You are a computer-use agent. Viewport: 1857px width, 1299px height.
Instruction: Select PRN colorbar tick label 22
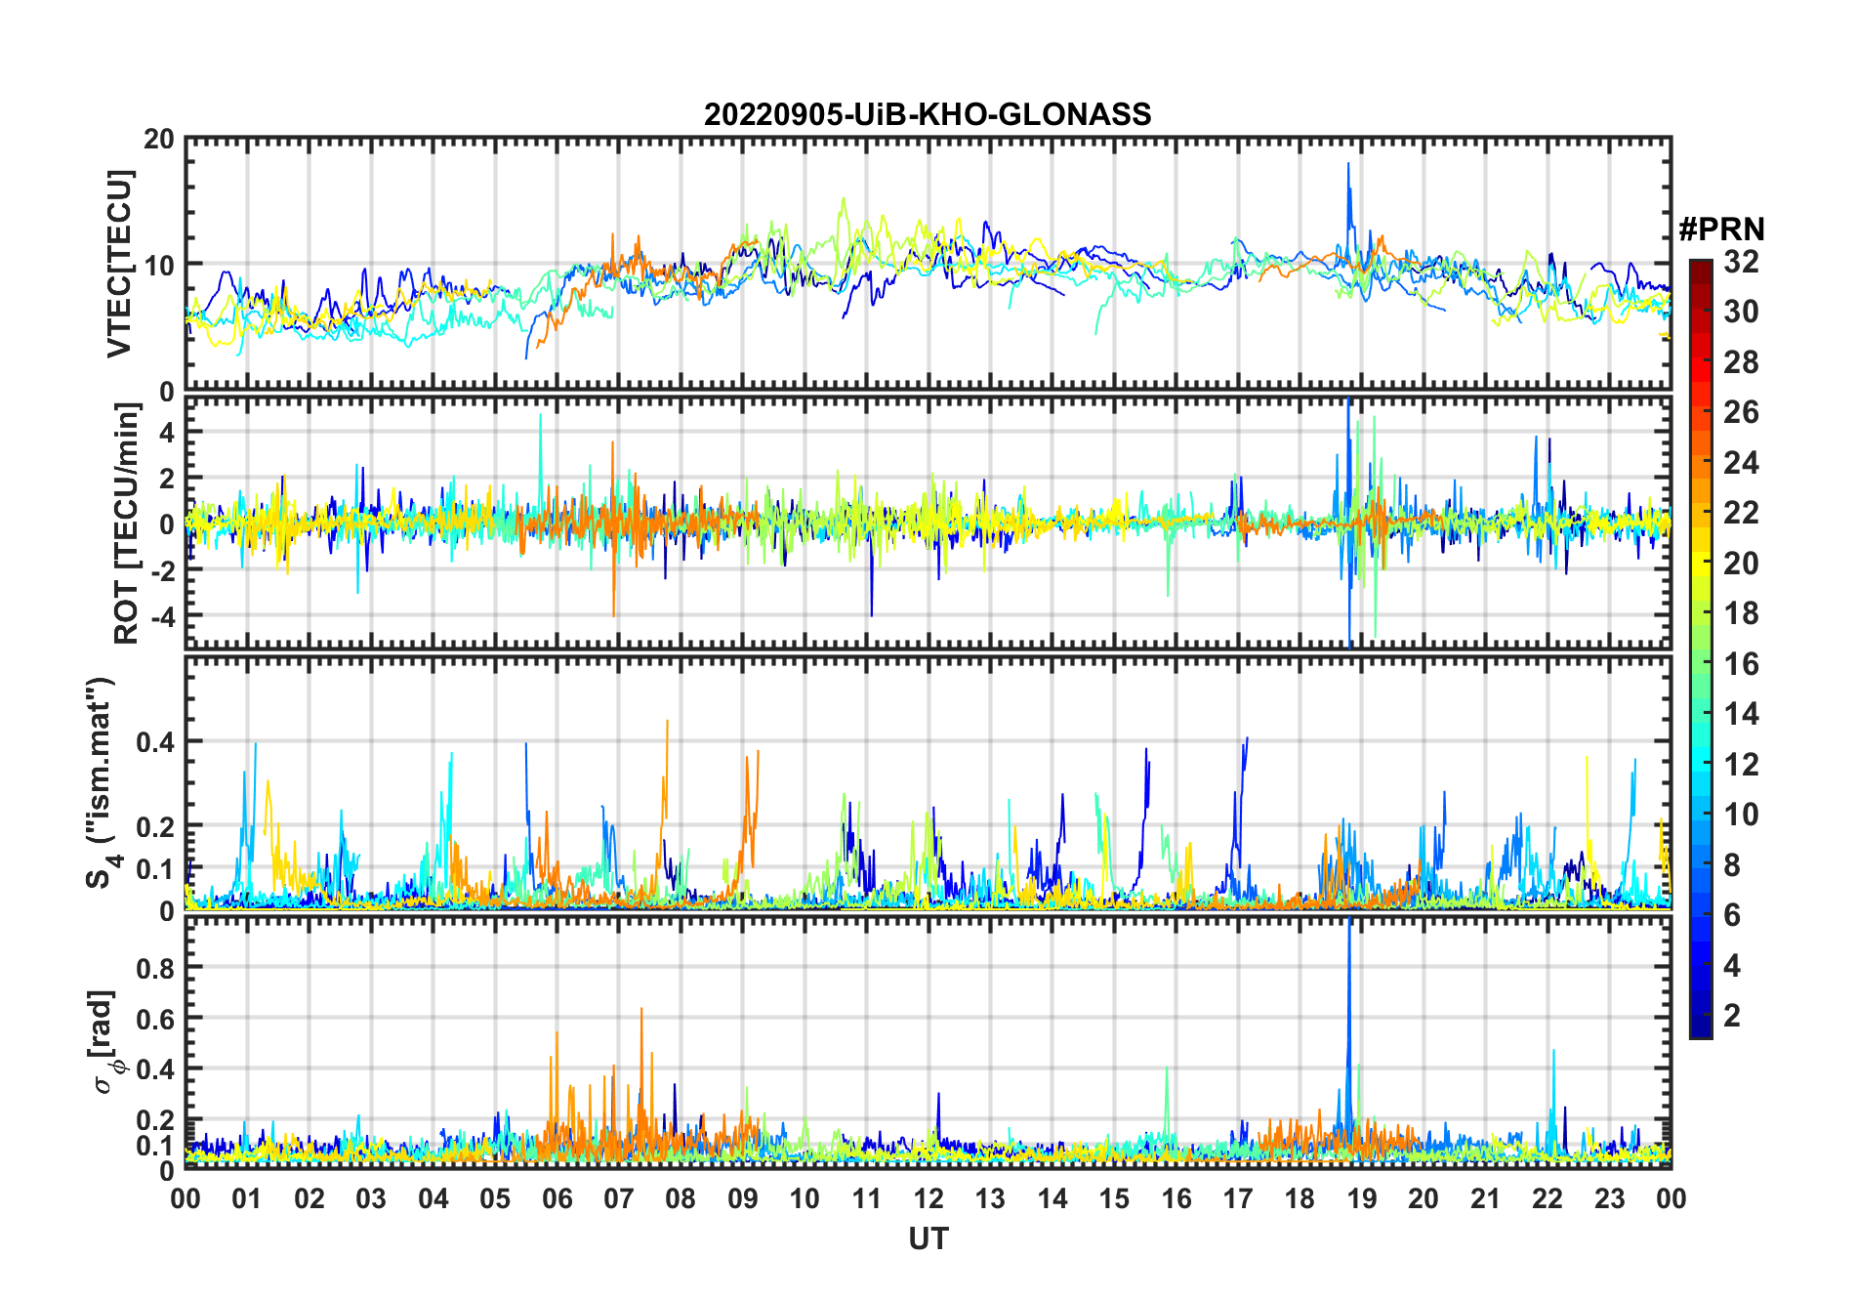coord(1741,513)
